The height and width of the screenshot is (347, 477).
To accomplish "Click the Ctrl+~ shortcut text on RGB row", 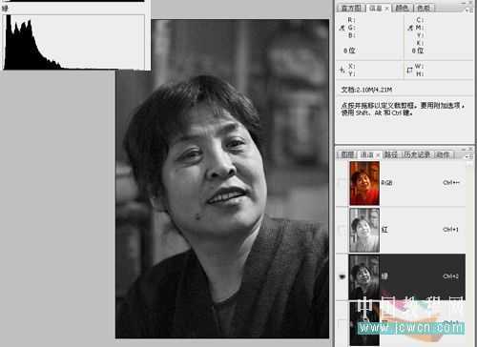I will click(x=451, y=183).
